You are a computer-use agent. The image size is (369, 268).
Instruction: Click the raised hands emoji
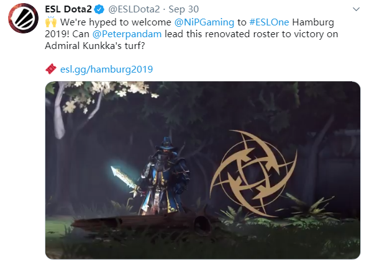(x=51, y=22)
